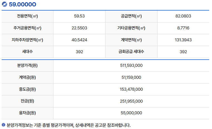Image resolution: width=212 pixels, height=129 pixels.
Task: Click the 잔금(원) label
Action: point(27,101)
